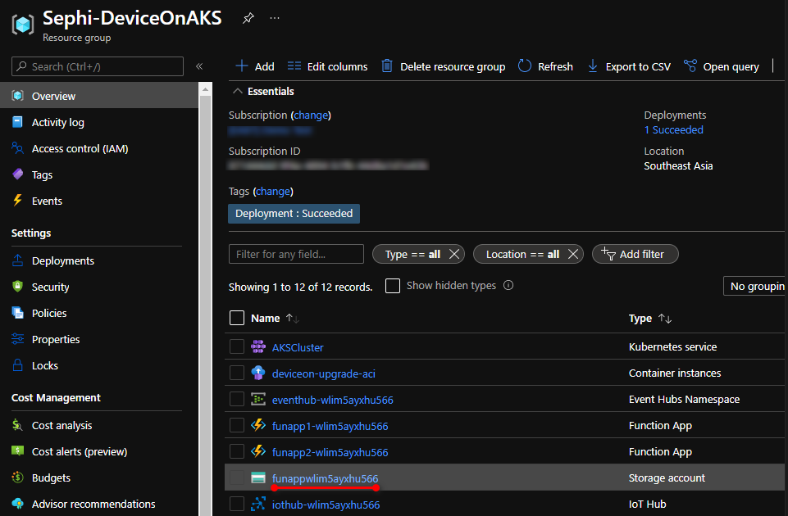This screenshot has width=788, height=516.
Task: Enable the Show hidden types checkbox
Action: [x=393, y=286]
